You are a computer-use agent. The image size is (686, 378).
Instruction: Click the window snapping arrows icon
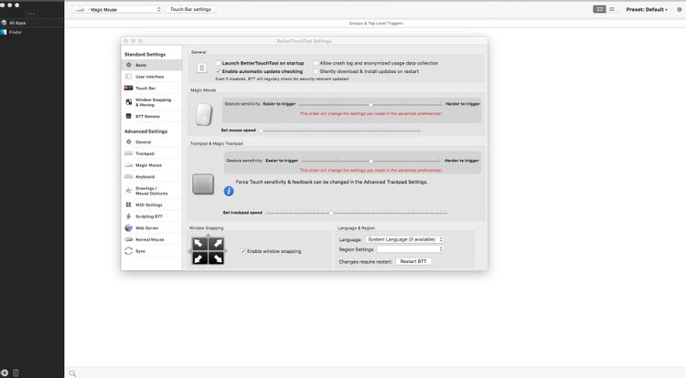(208, 250)
